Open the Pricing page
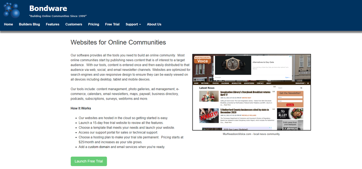The width and height of the screenshot is (362, 169). 93,24
